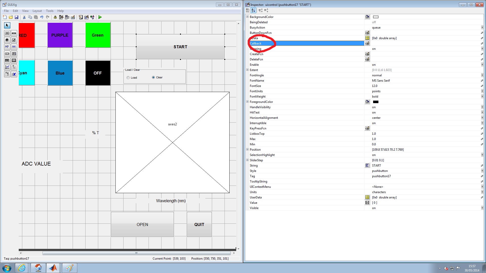Open the Menu Editor icon
Image resolution: width=486 pixels, height=273 pixels.
(x=61, y=17)
